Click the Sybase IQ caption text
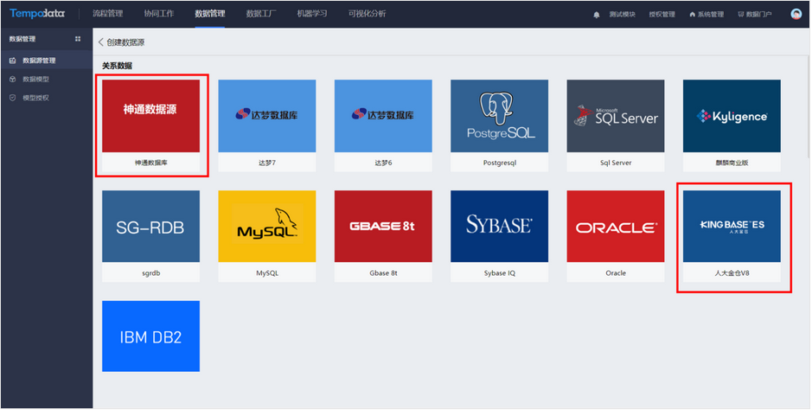This screenshot has height=410, width=812. pos(499,272)
